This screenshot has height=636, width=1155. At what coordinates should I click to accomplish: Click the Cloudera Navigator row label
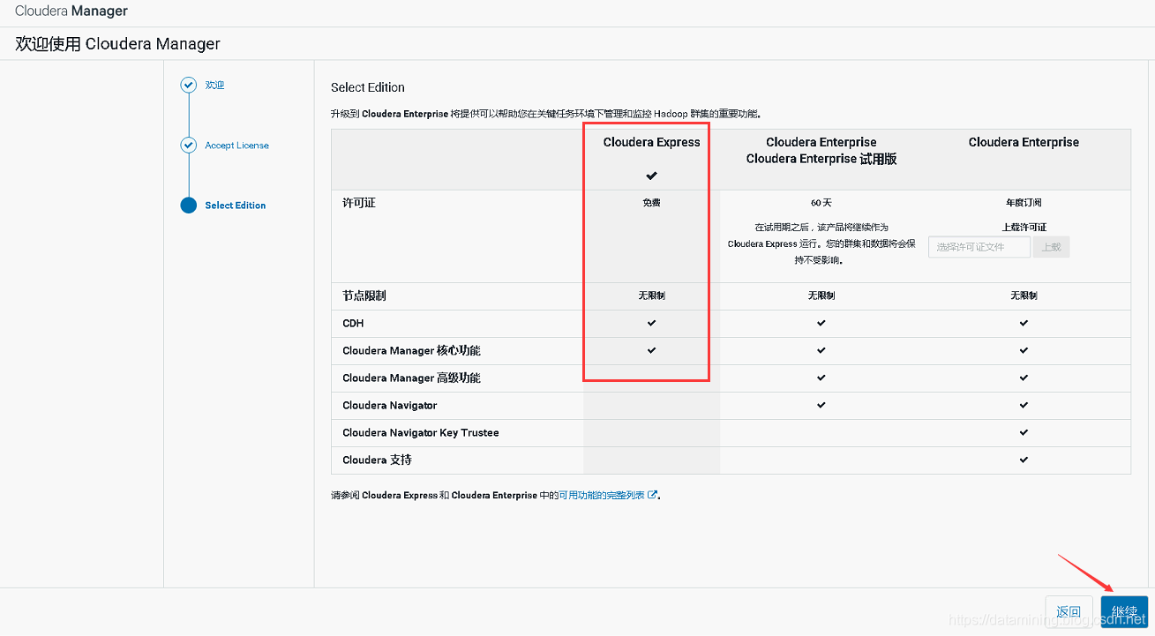click(x=390, y=406)
